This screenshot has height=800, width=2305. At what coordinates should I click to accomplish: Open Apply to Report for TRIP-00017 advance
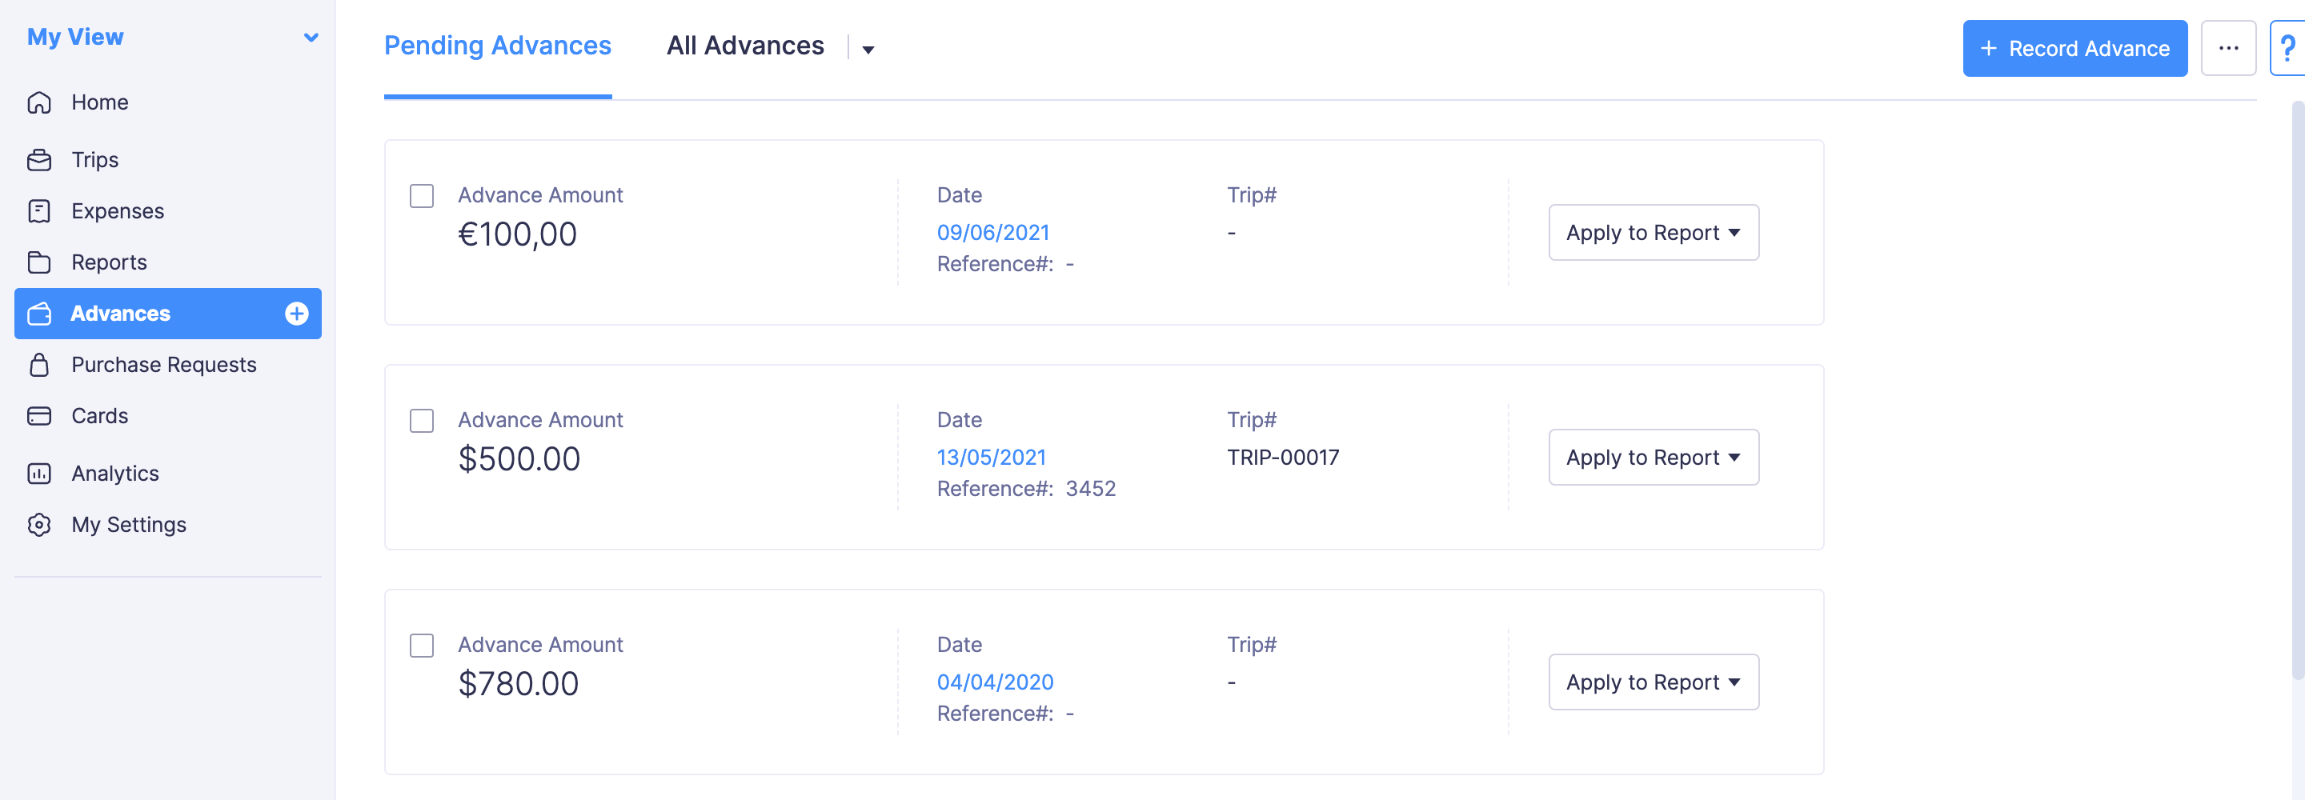click(1653, 458)
